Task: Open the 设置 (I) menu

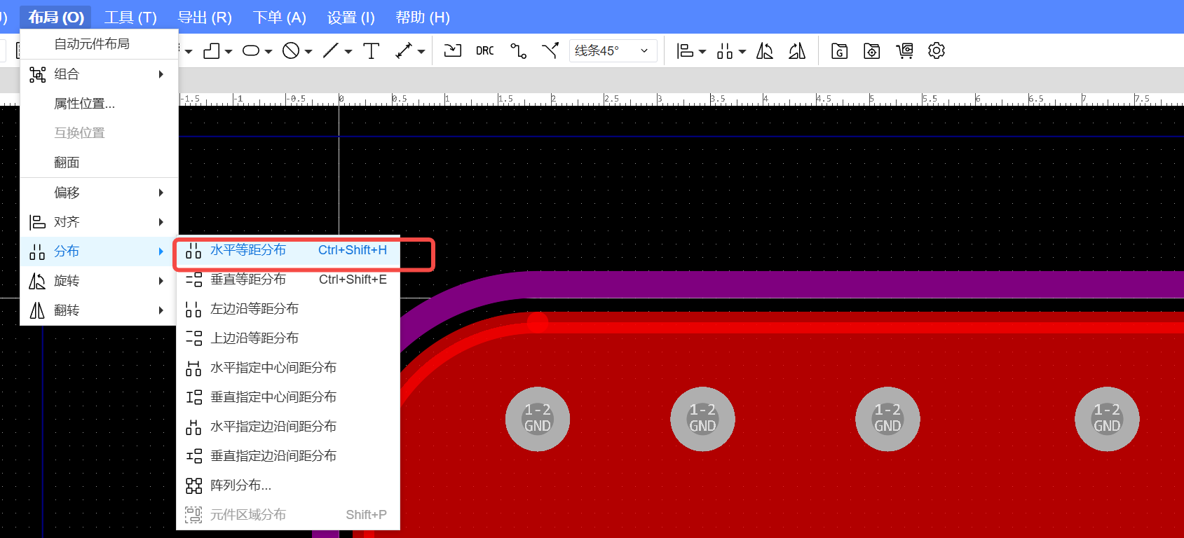Action: (351, 17)
